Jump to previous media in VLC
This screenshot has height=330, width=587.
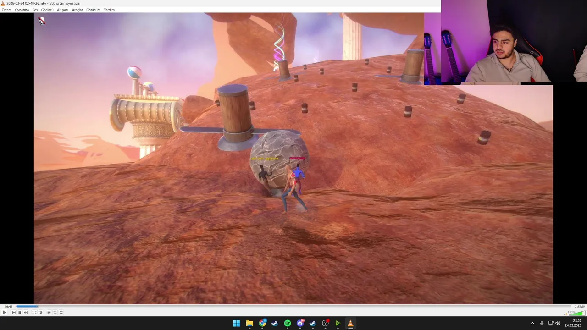(13, 312)
